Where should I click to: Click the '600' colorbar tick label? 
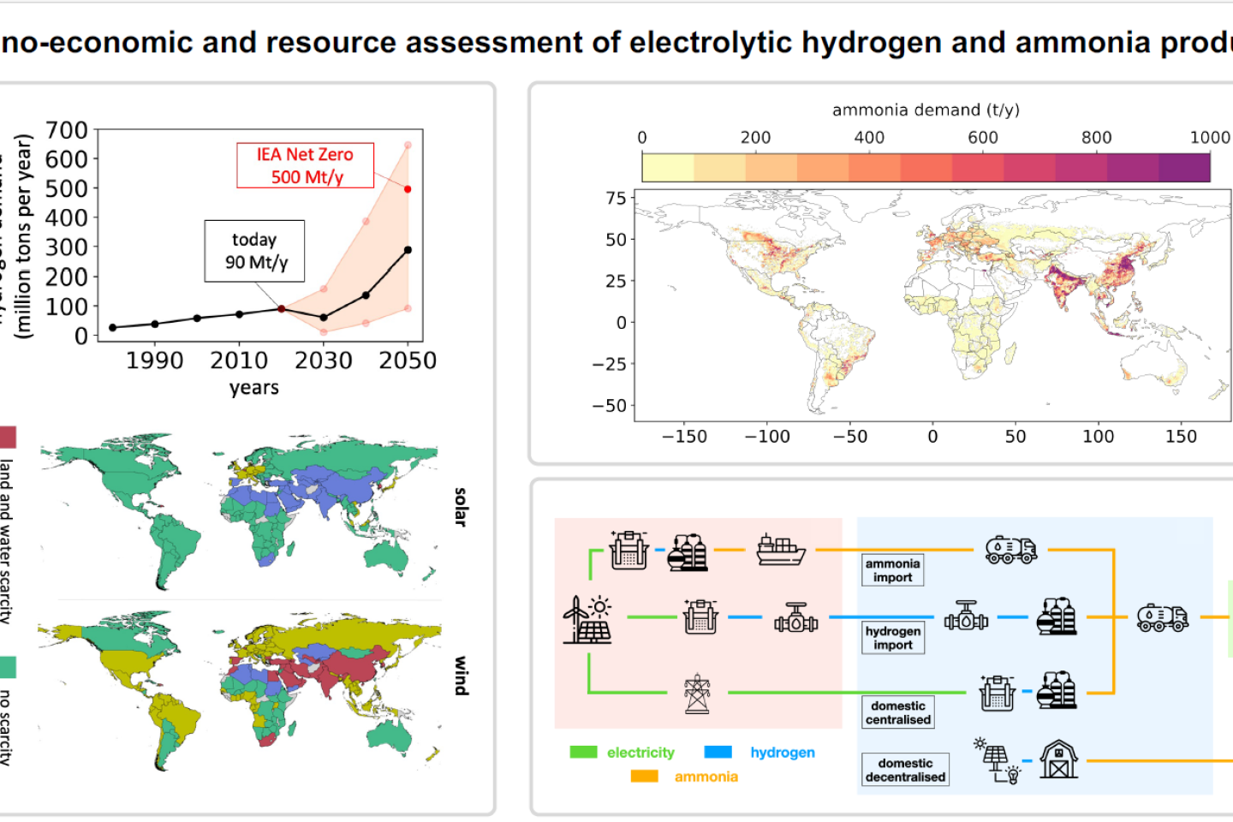(x=983, y=138)
